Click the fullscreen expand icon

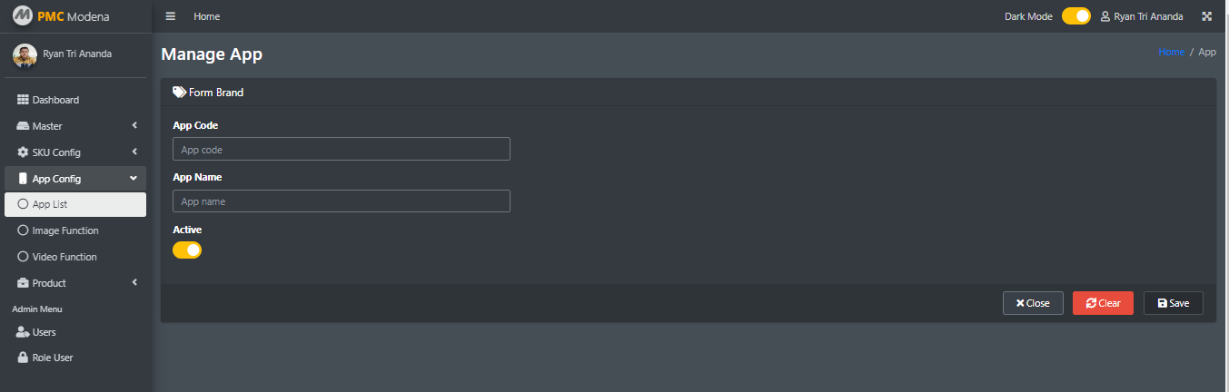1207,16
